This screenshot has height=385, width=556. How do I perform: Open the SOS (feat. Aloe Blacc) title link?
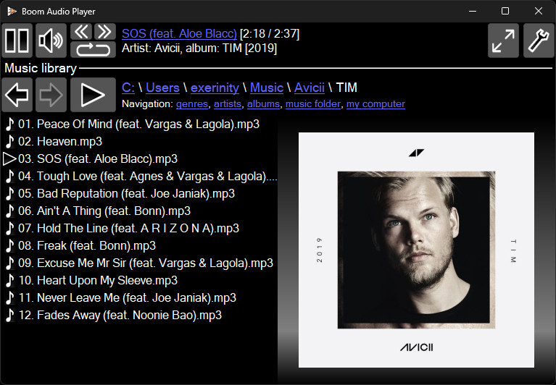(x=179, y=33)
